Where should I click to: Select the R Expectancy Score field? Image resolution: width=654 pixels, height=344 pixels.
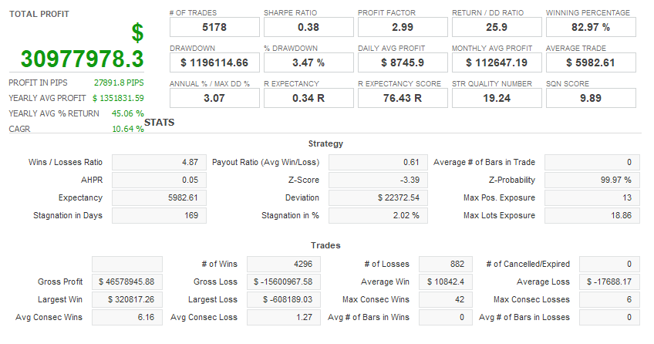tap(403, 98)
